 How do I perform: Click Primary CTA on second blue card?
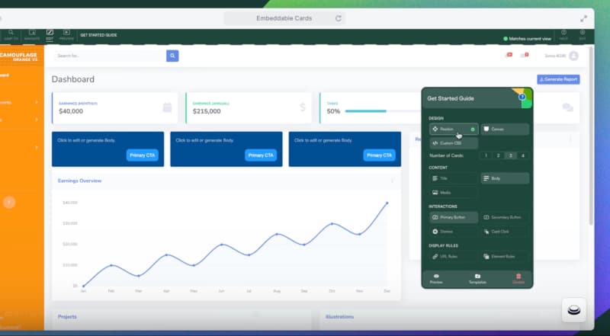[261, 155]
